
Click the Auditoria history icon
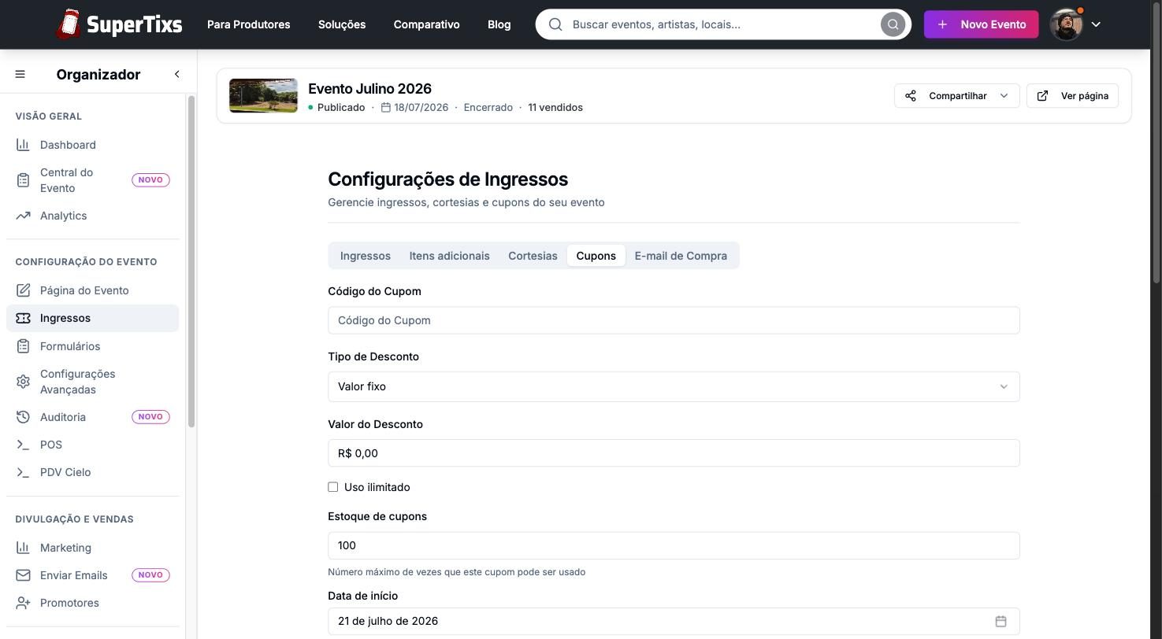[x=23, y=417]
